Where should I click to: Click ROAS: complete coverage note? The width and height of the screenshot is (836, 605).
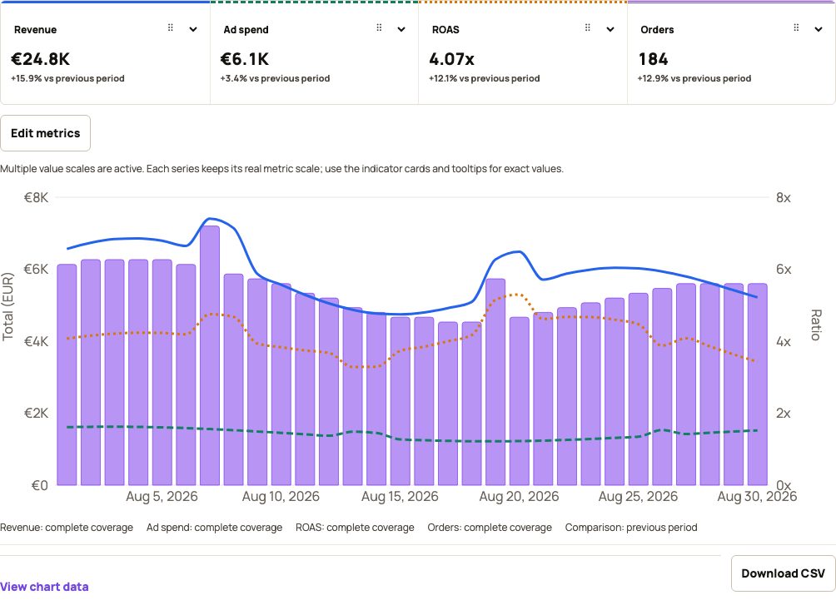pos(355,527)
